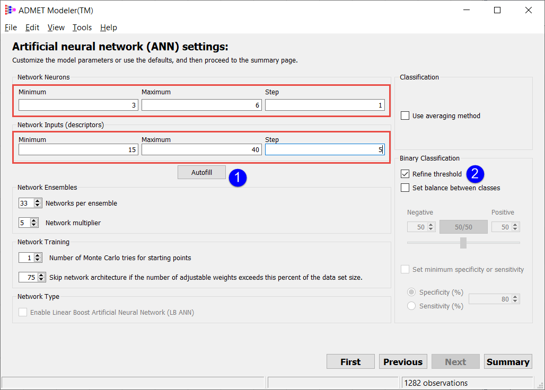Screen dimensions: 545x390
Task: Open the Edit menu
Action: pos(32,28)
